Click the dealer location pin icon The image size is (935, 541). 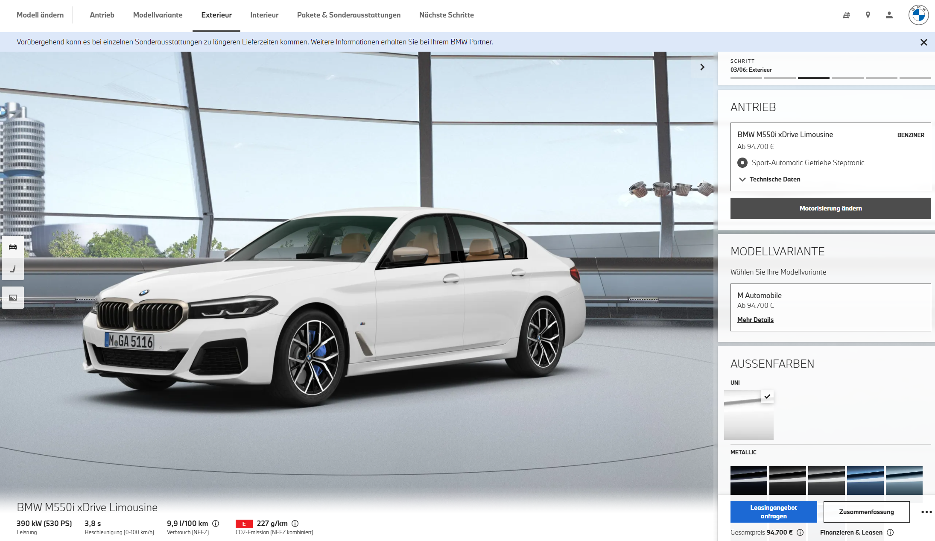click(868, 15)
